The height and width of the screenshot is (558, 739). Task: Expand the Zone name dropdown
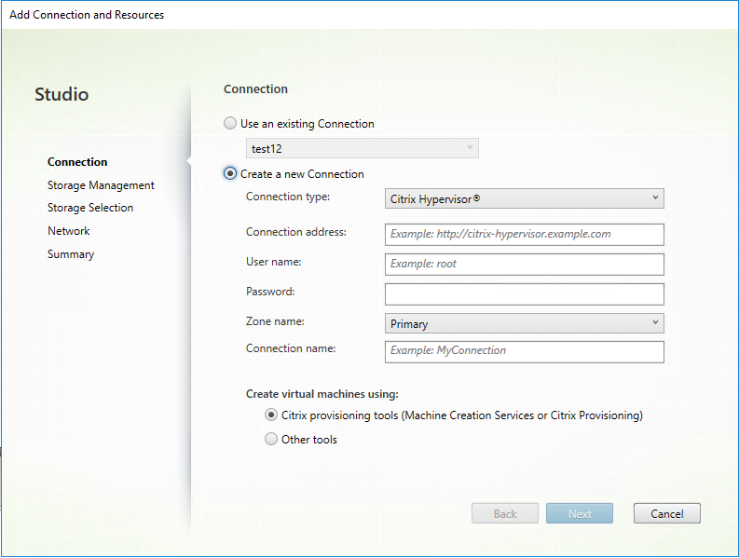(523, 324)
